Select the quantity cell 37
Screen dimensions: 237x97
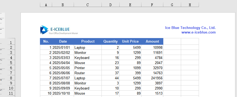tap(110, 73)
